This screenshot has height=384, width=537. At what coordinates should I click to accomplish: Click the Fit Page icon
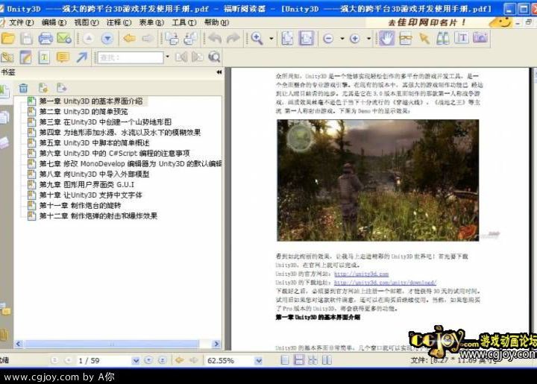point(287,38)
